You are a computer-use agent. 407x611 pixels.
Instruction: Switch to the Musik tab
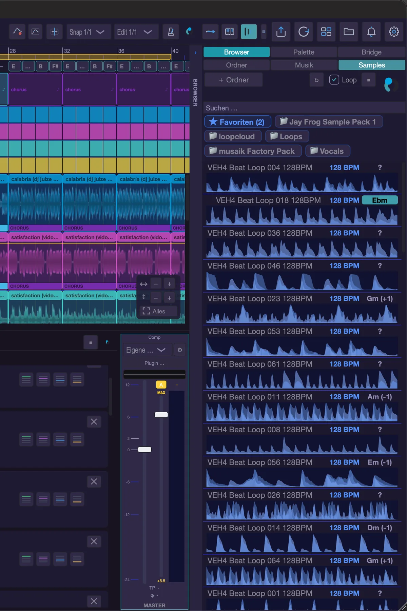click(x=304, y=65)
